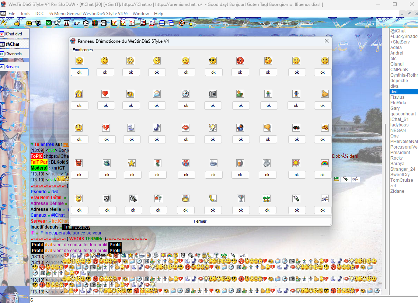Open the DCC menu
The width and height of the screenshot is (418, 303).
click(40, 14)
